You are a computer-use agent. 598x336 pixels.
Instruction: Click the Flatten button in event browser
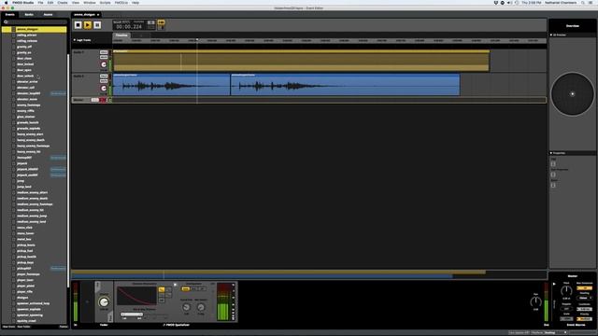64,327
